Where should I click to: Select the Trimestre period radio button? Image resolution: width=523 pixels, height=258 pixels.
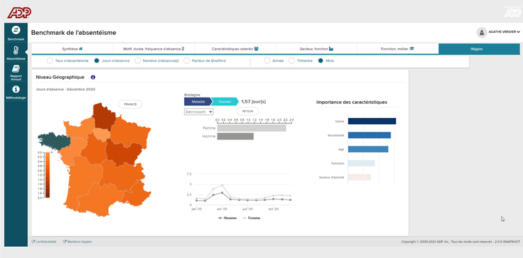click(x=291, y=61)
